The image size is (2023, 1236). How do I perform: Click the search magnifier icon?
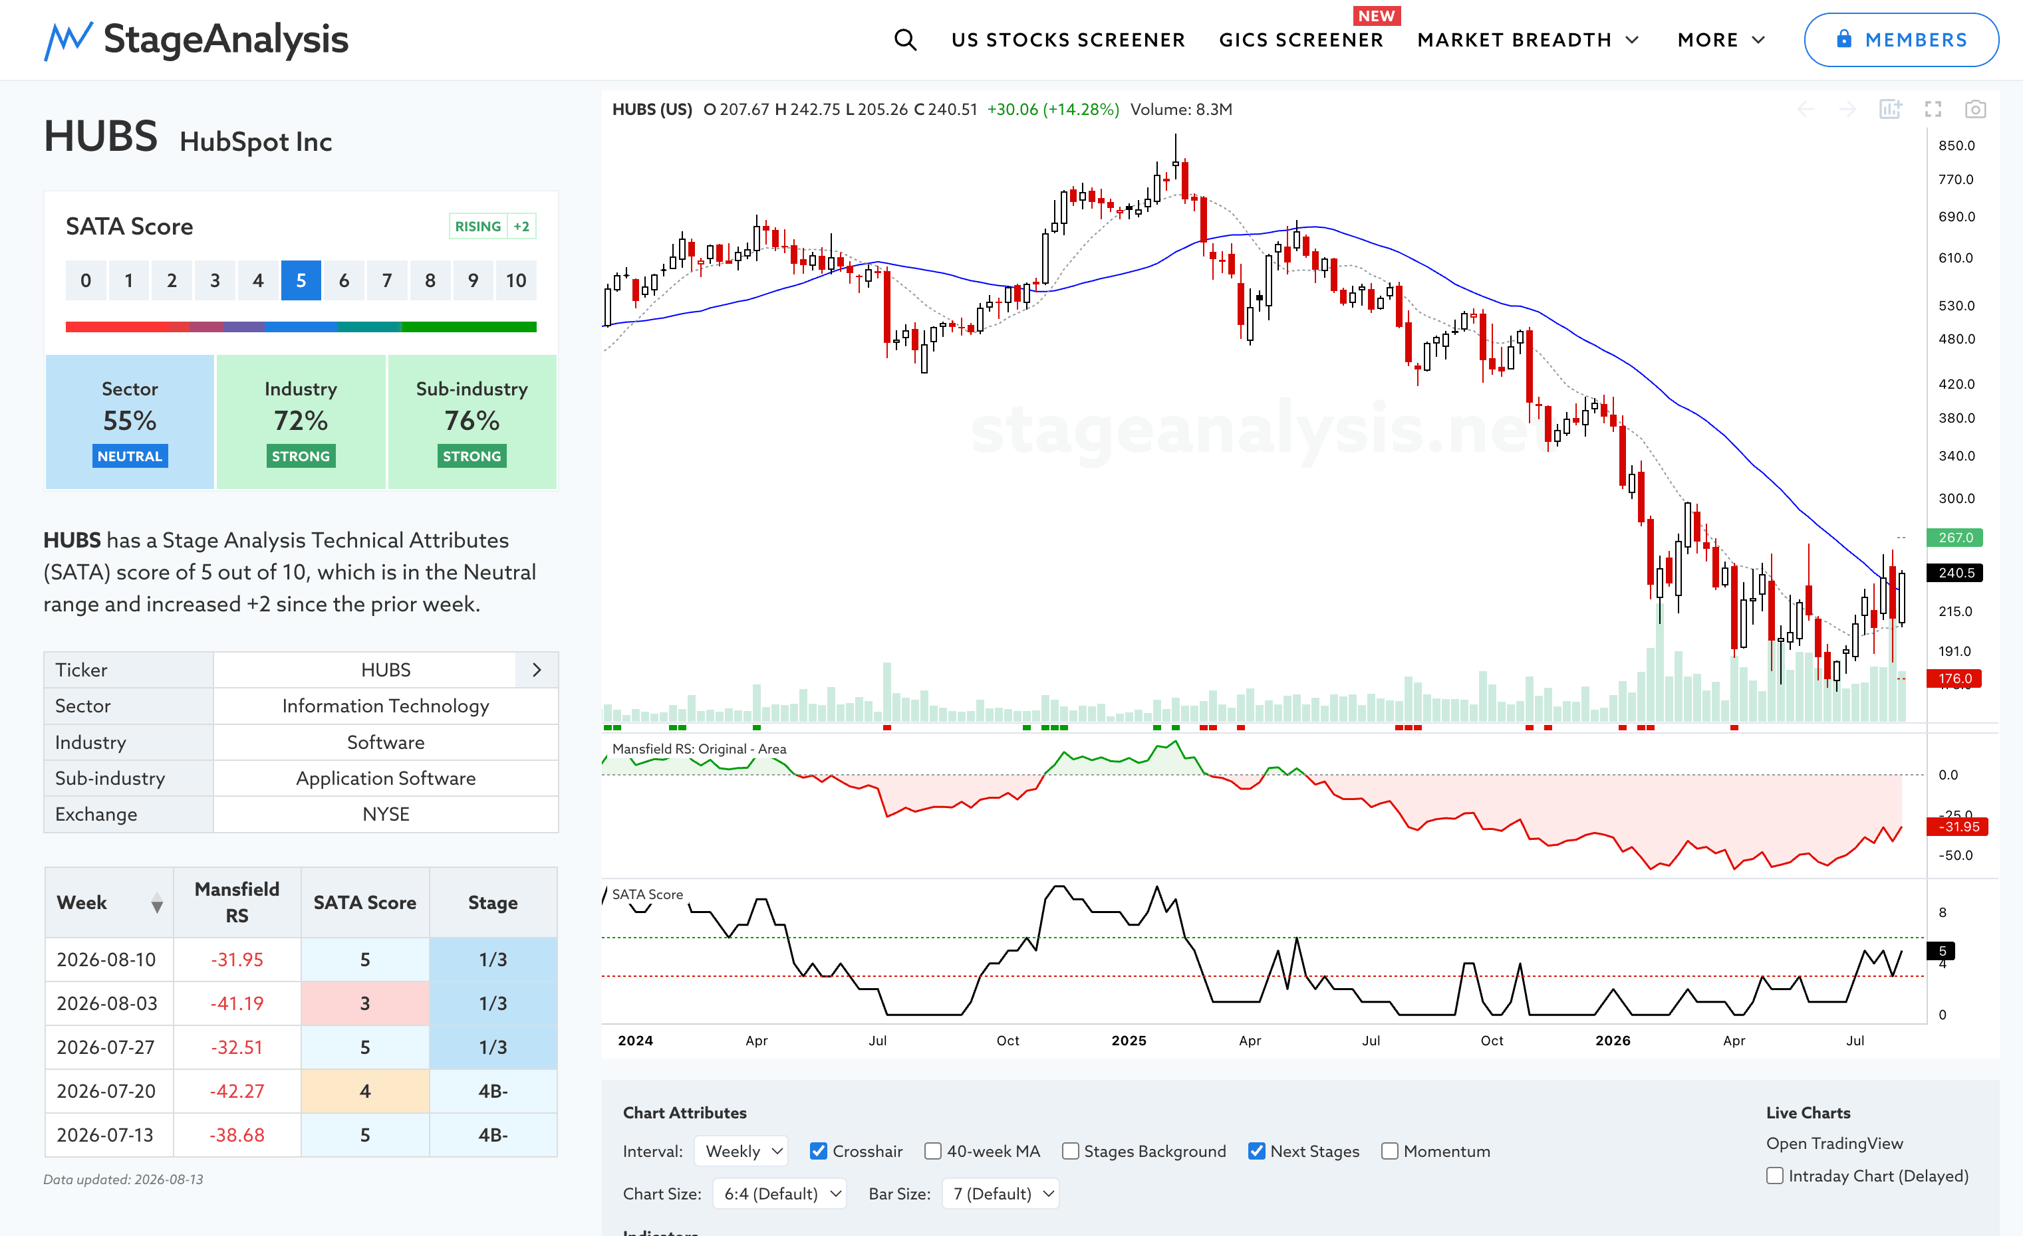(x=905, y=39)
